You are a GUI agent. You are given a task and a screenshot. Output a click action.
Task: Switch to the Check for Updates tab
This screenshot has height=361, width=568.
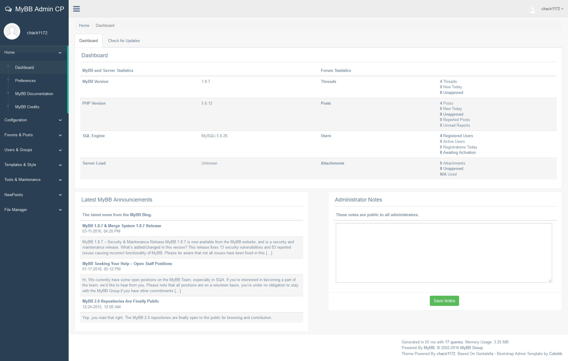tap(124, 41)
